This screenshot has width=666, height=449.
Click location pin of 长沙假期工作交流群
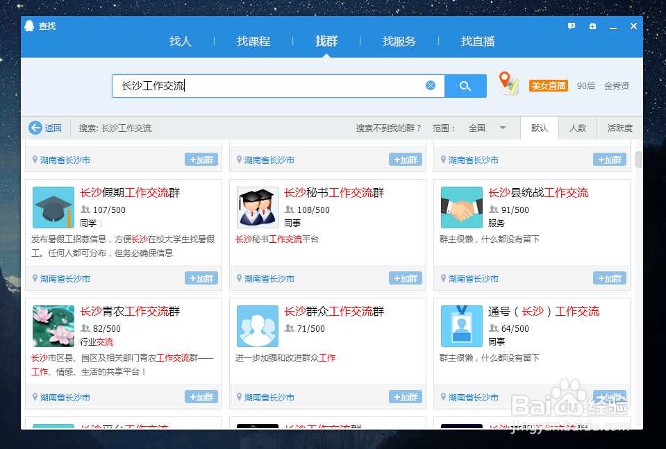coord(35,278)
